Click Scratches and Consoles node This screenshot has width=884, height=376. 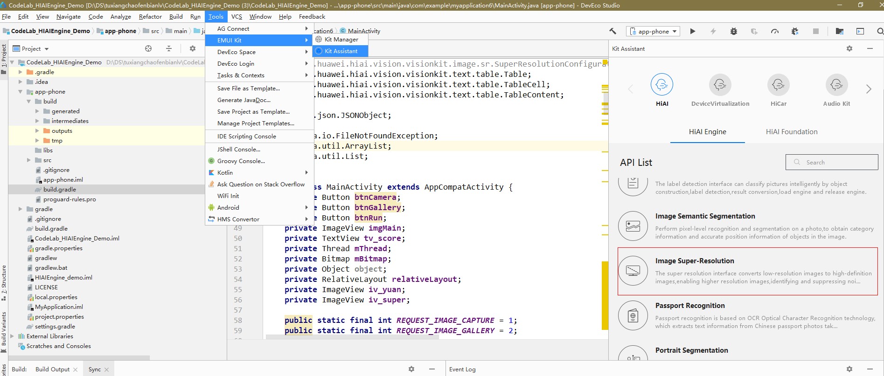click(58, 346)
